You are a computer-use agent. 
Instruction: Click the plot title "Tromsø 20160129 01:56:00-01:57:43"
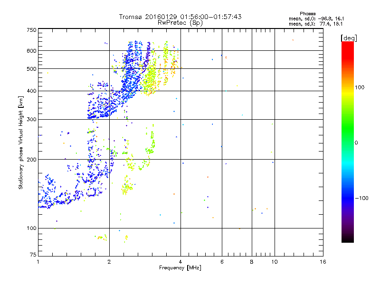pyautogui.click(x=180, y=17)
